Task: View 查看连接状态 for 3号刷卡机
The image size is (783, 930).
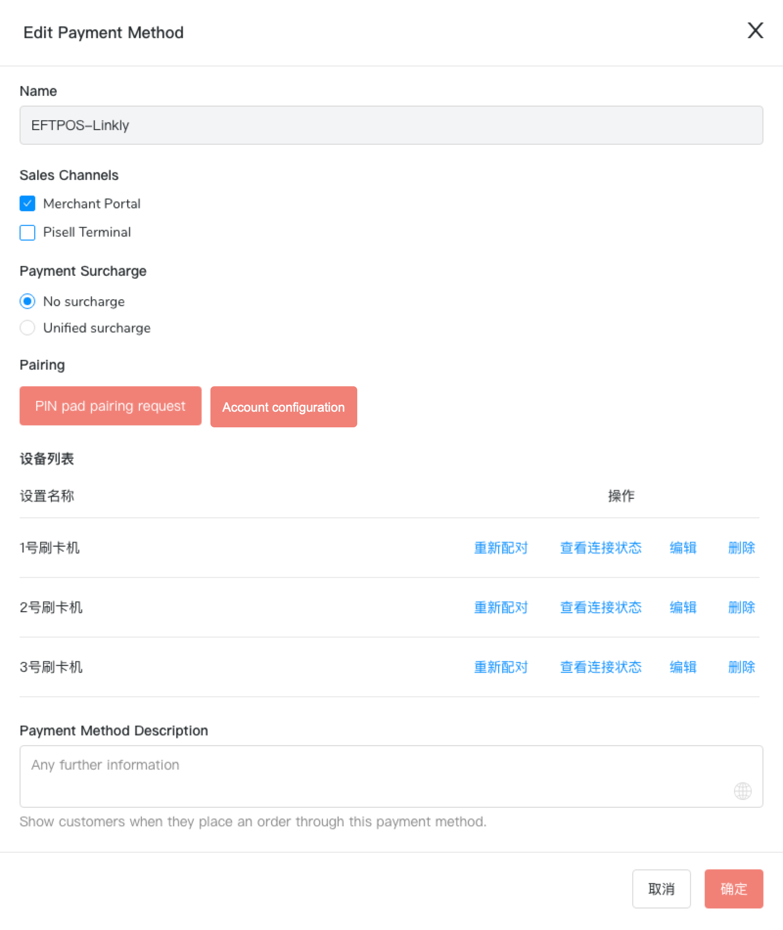Action: click(601, 667)
